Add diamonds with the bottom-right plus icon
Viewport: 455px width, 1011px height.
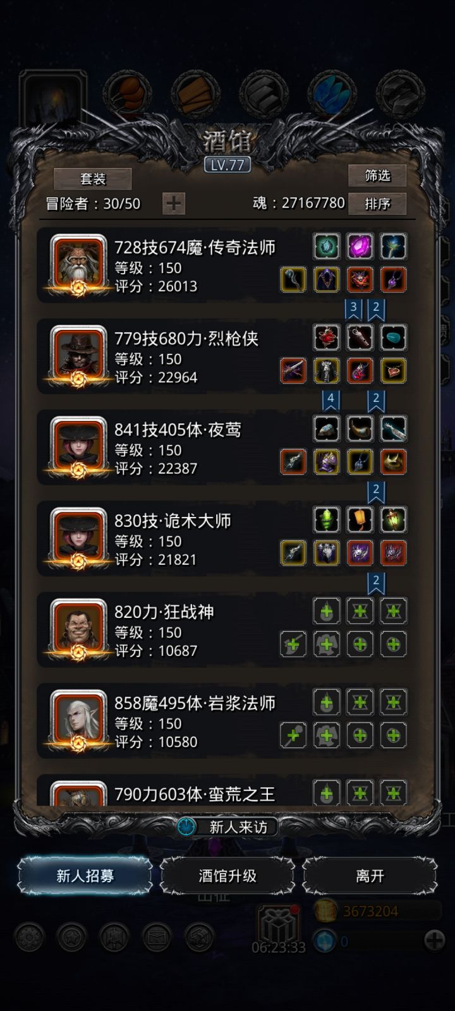(435, 940)
